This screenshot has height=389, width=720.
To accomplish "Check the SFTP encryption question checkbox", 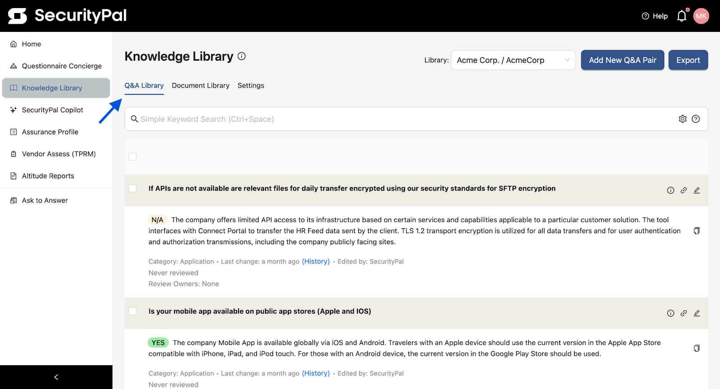I will 133,188.
